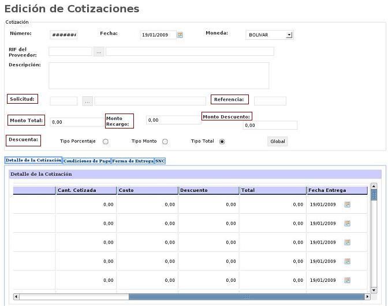Click calendar icon in fourth Fecha Entrega row
388x306 pixels.
tap(348, 262)
